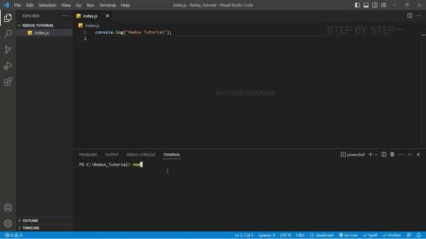The width and height of the screenshot is (426, 239).
Task: Kill the terminal with trash icon
Action: (x=392, y=155)
